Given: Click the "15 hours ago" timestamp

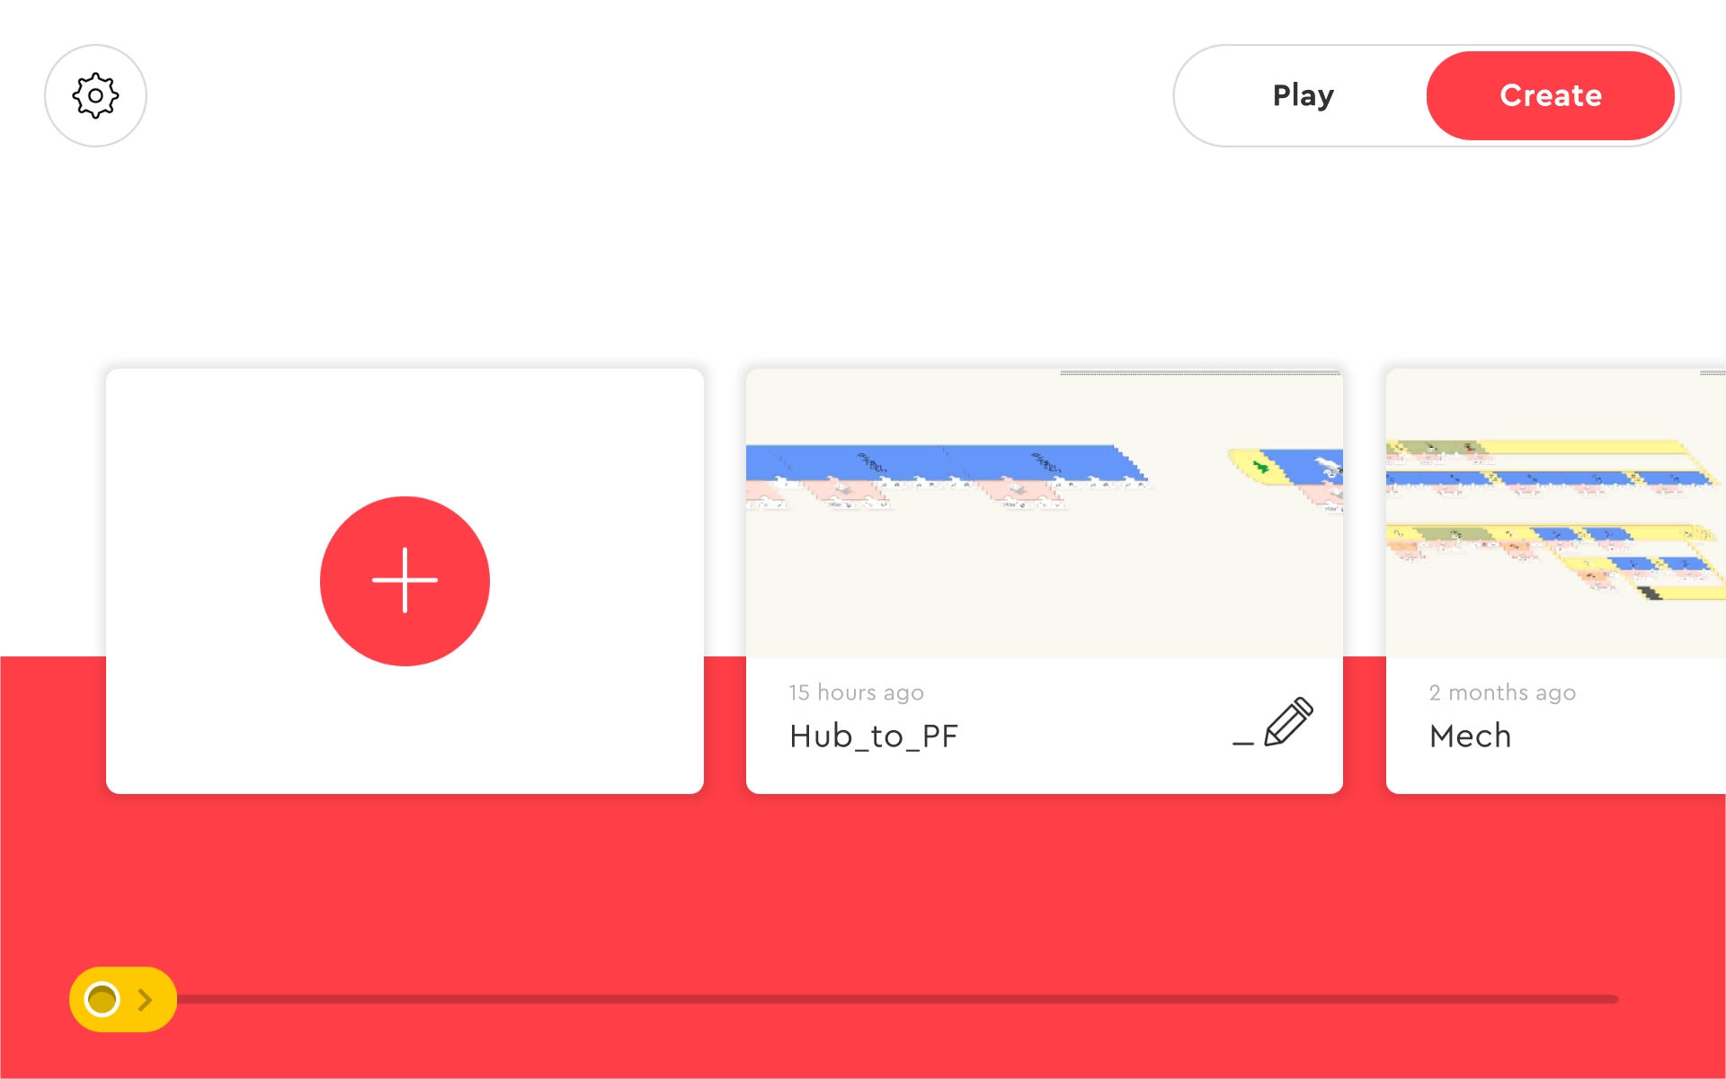Looking at the screenshot, I should (856, 692).
